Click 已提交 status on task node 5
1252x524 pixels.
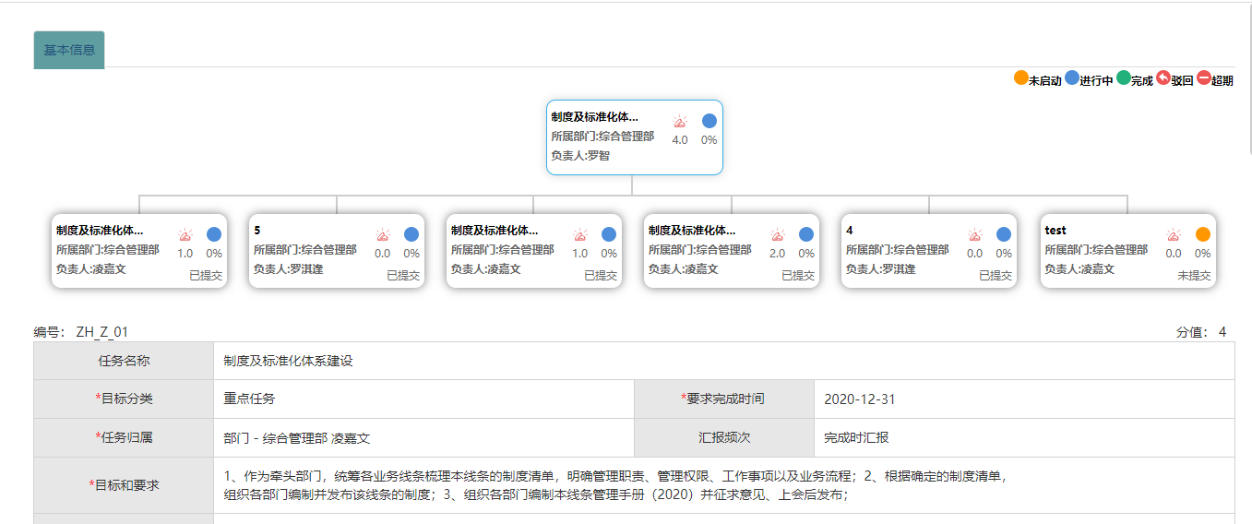[x=402, y=275]
